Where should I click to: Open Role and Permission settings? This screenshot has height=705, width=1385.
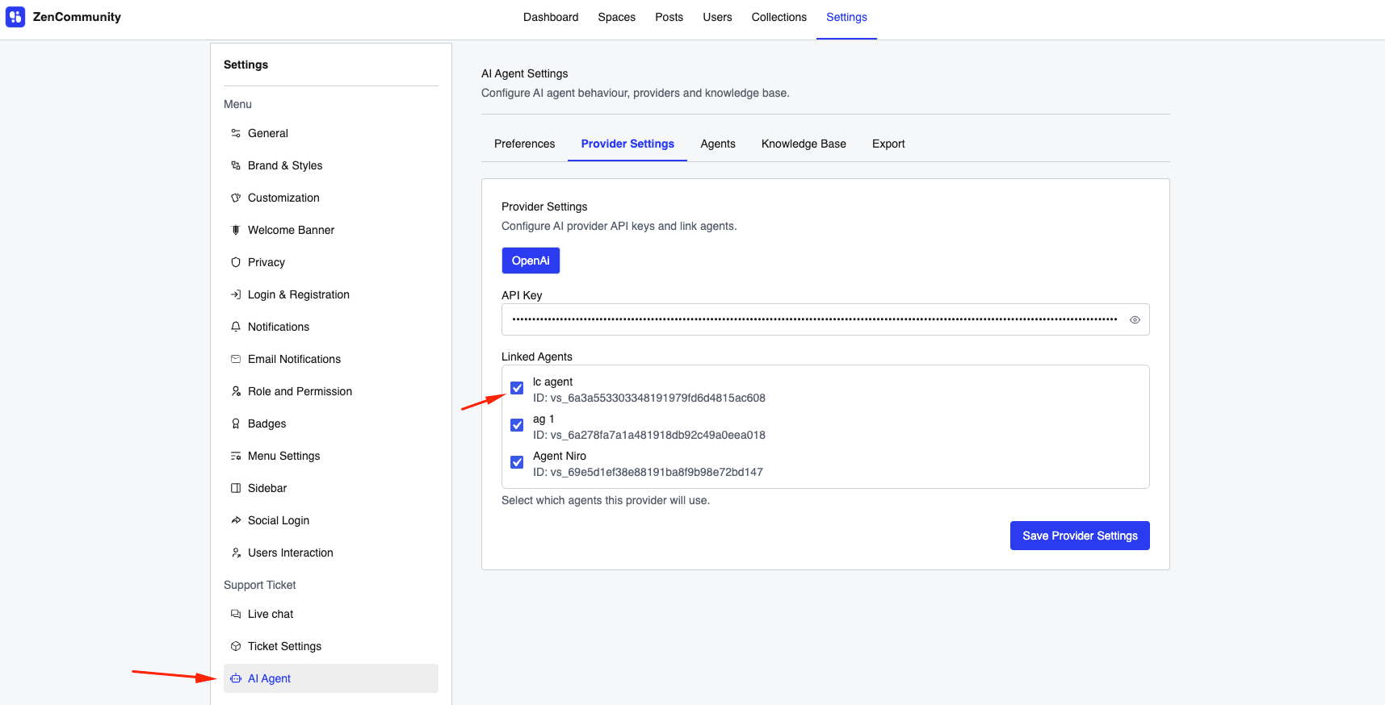(x=331, y=391)
